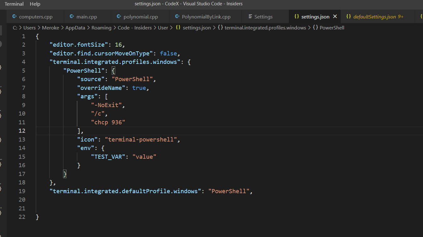The width and height of the screenshot is (423, 237).
Task: Click line number 1 in the gutter
Action: click(24, 36)
